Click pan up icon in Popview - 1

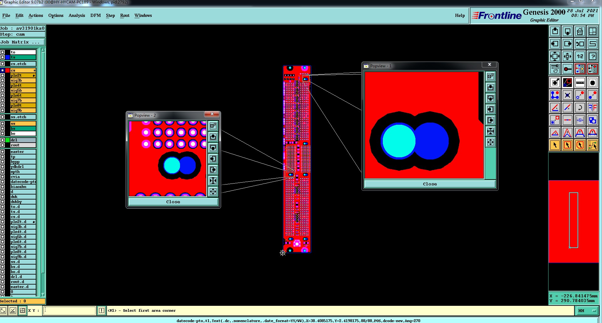(491, 87)
